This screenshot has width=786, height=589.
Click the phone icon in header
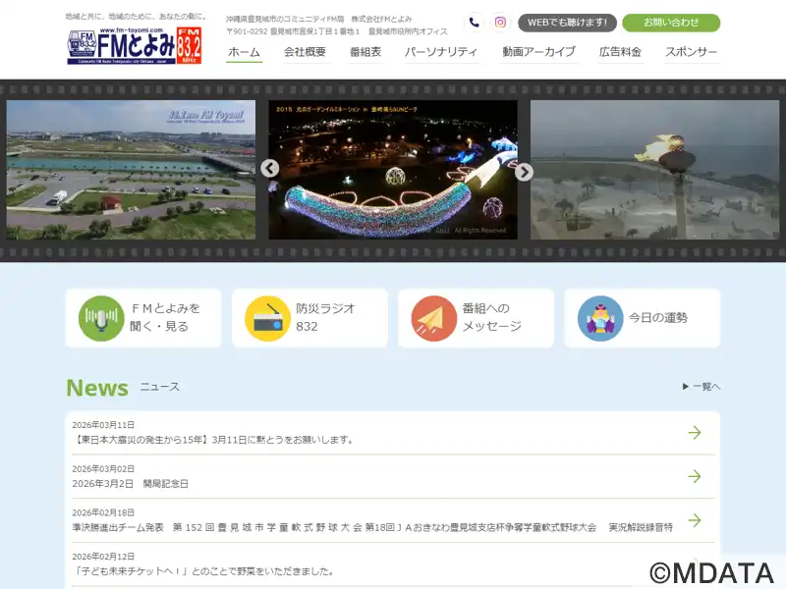coord(475,23)
